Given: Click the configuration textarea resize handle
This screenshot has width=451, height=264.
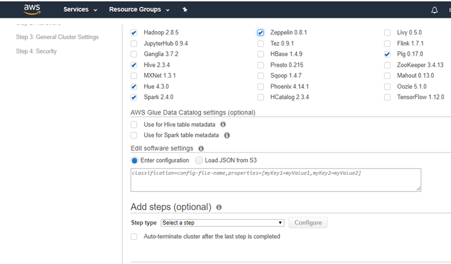Looking at the screenshot, I should click(x=418, y=189).
